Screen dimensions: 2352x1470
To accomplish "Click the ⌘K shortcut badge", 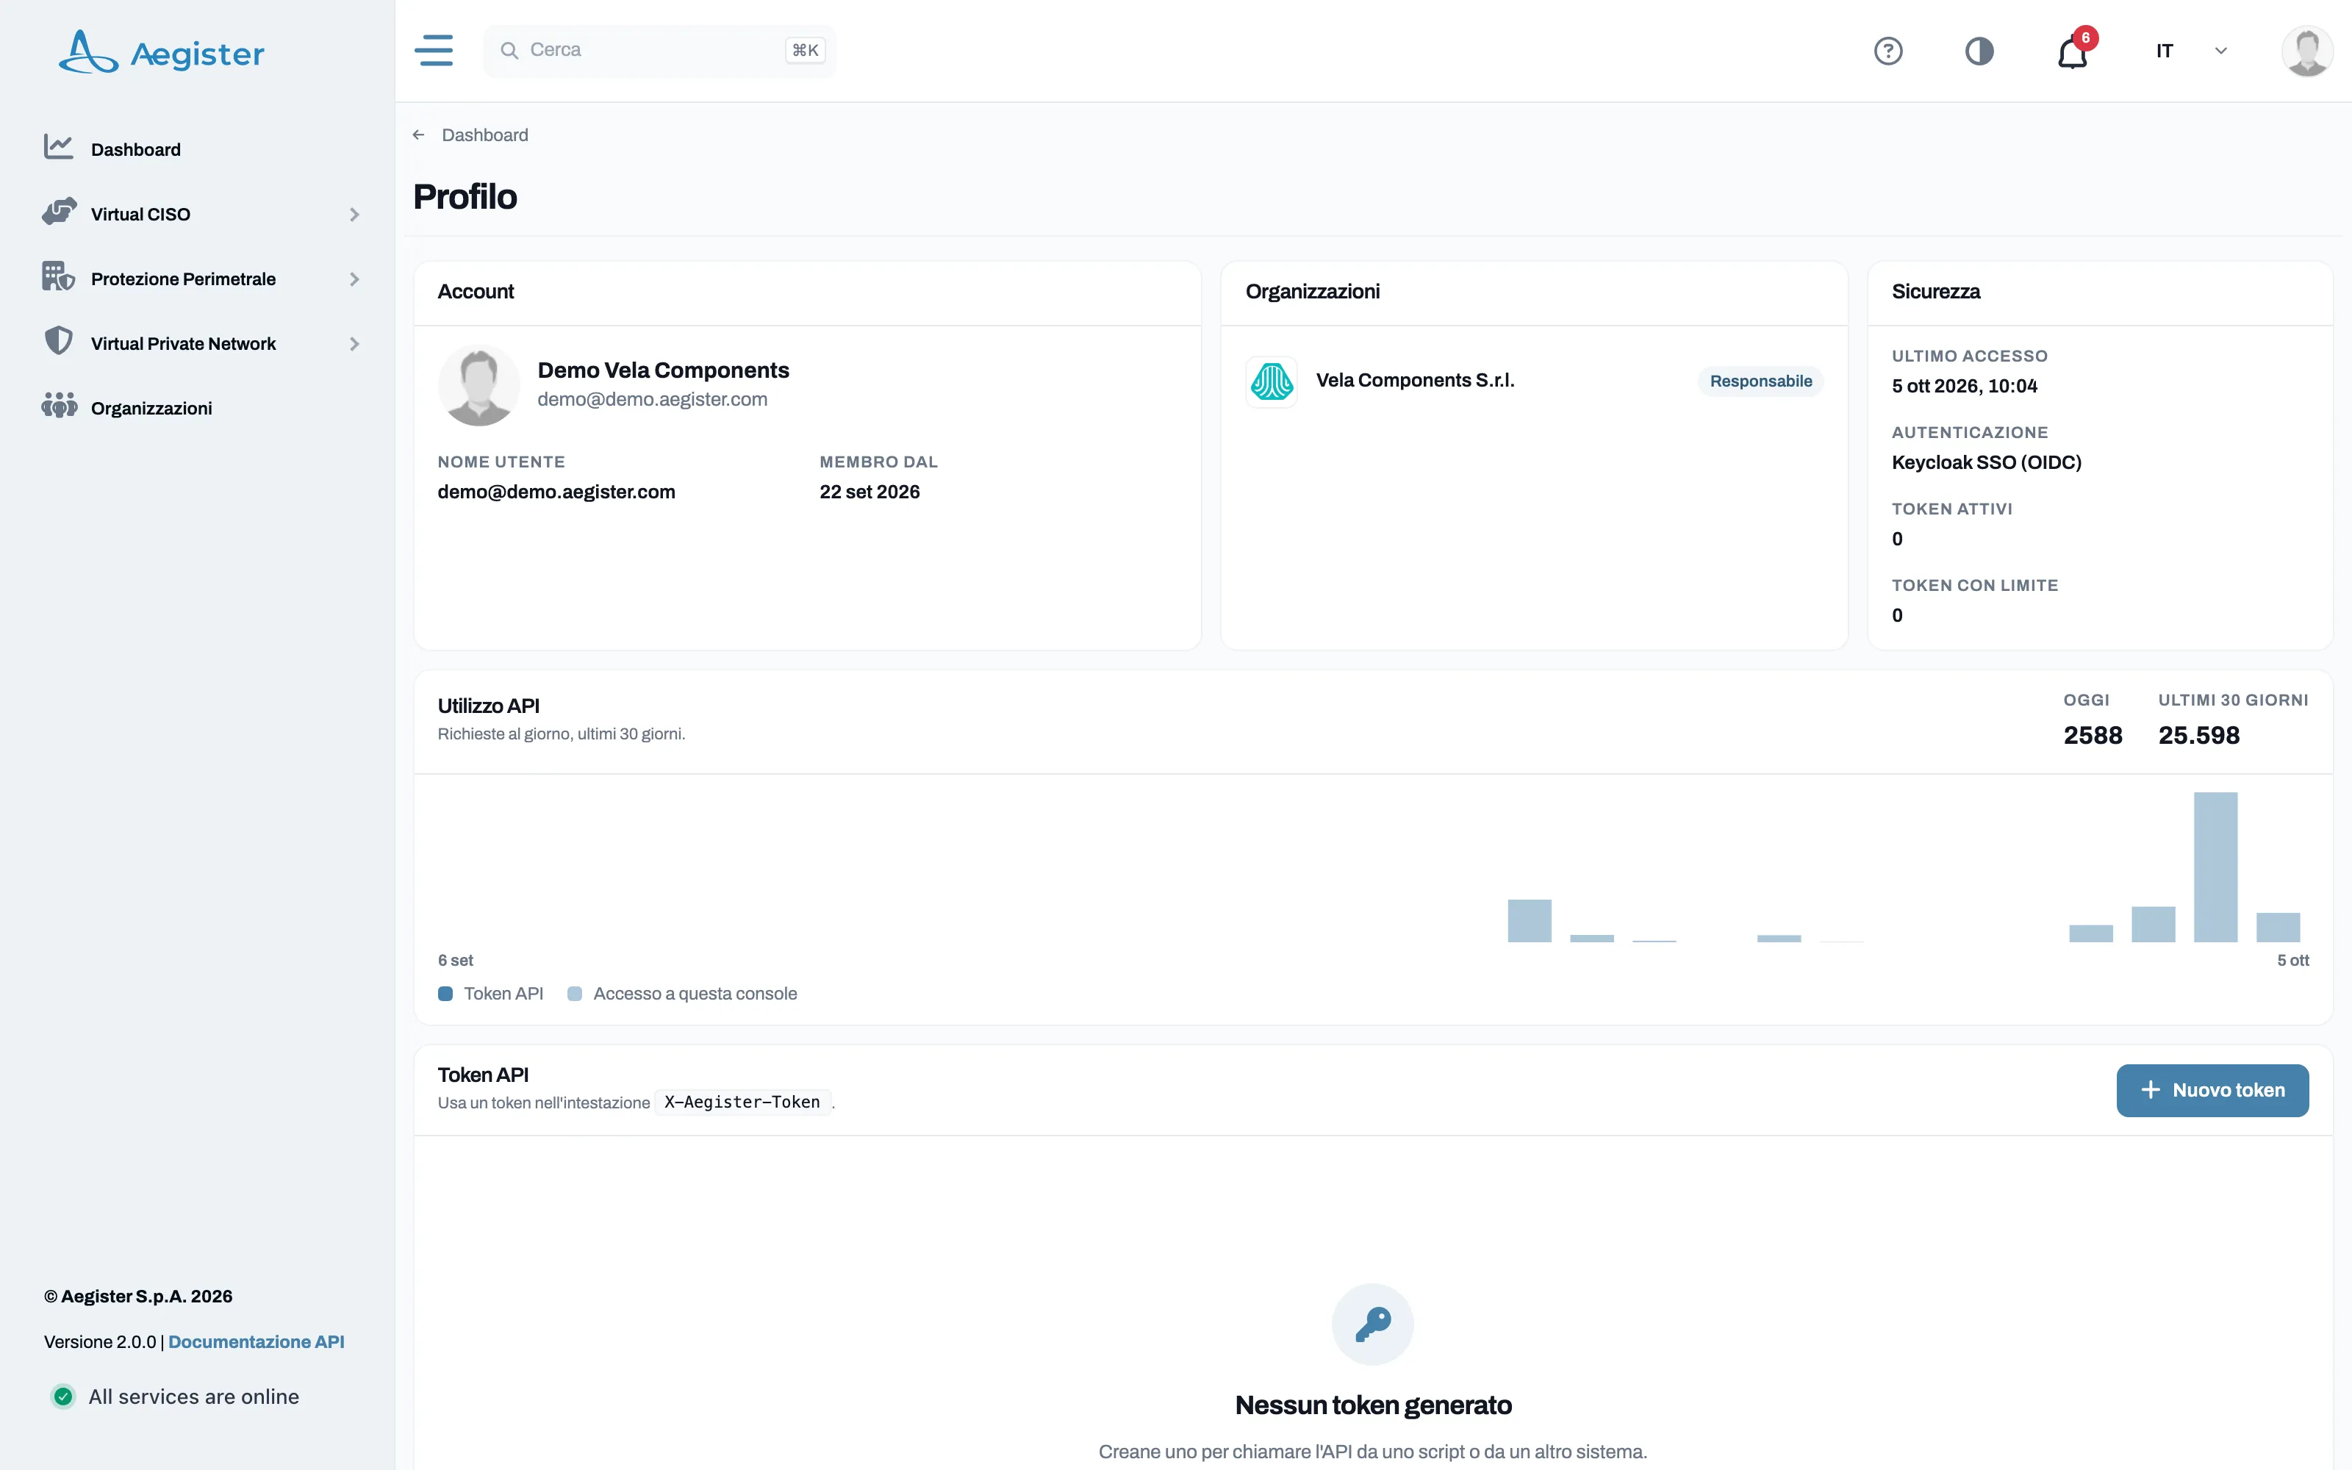I will (x=805, y=51).
